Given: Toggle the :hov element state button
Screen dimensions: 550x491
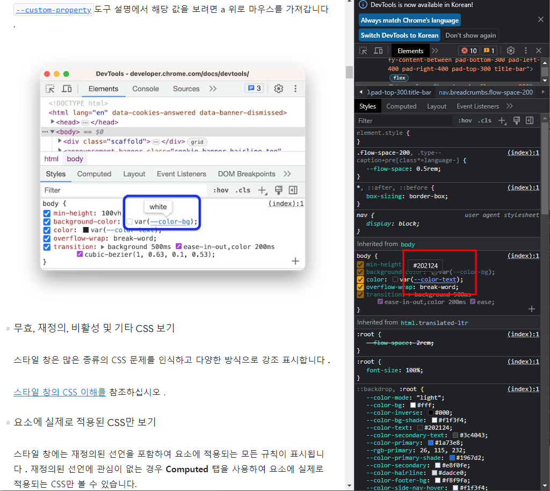Looking at the screenshot, I should pyautogui.click(x=465, y=121).
